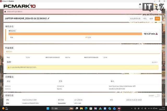167x111 pixels.
Task: Click the 100.0 % starting battery value
Action: pos(67,57)
